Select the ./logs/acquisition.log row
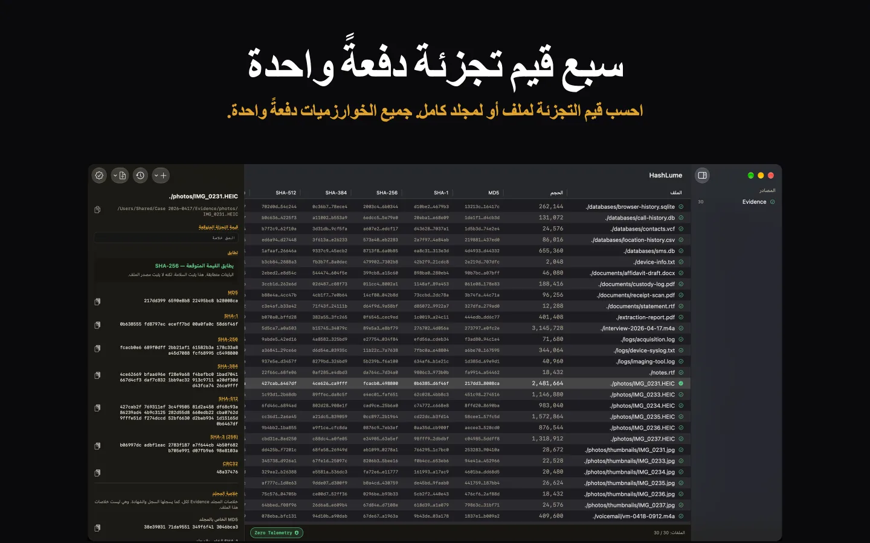870x543 pixels. tap(467, 339)
